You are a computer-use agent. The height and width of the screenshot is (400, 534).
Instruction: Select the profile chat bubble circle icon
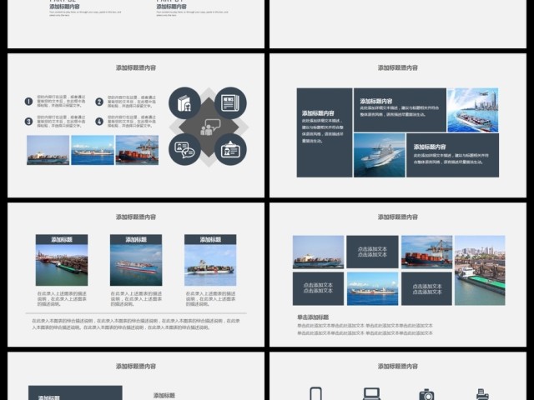(184, 149)
